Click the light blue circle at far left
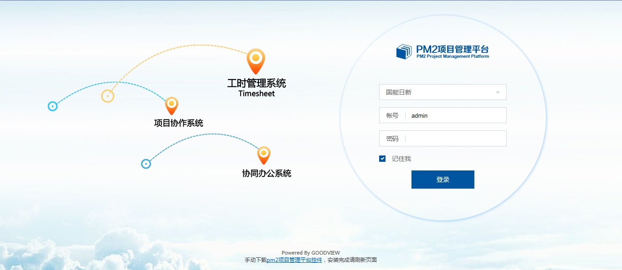The image size is (622, 270). 53,106
